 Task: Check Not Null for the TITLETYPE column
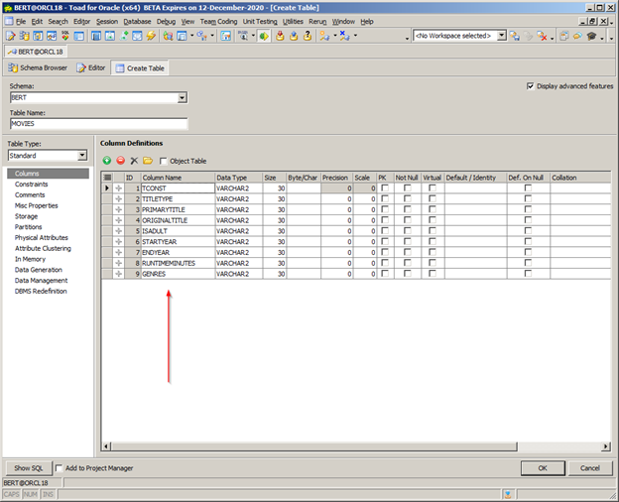[x=408, y=198]
